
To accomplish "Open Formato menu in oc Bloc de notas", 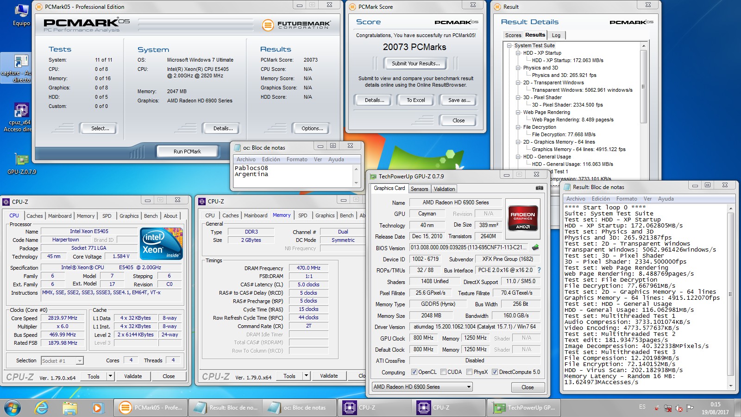I will point(297,159).
